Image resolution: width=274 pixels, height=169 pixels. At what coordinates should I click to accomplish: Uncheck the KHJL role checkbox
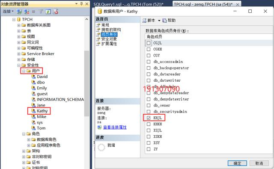149,118
